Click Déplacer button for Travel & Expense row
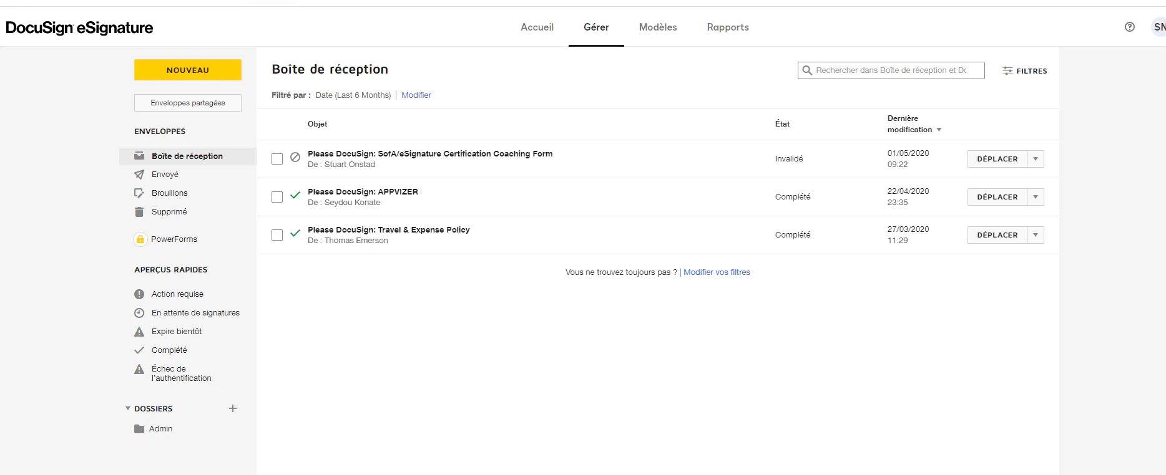Viewport: 1166px width, 475px height. coord(997,235)
